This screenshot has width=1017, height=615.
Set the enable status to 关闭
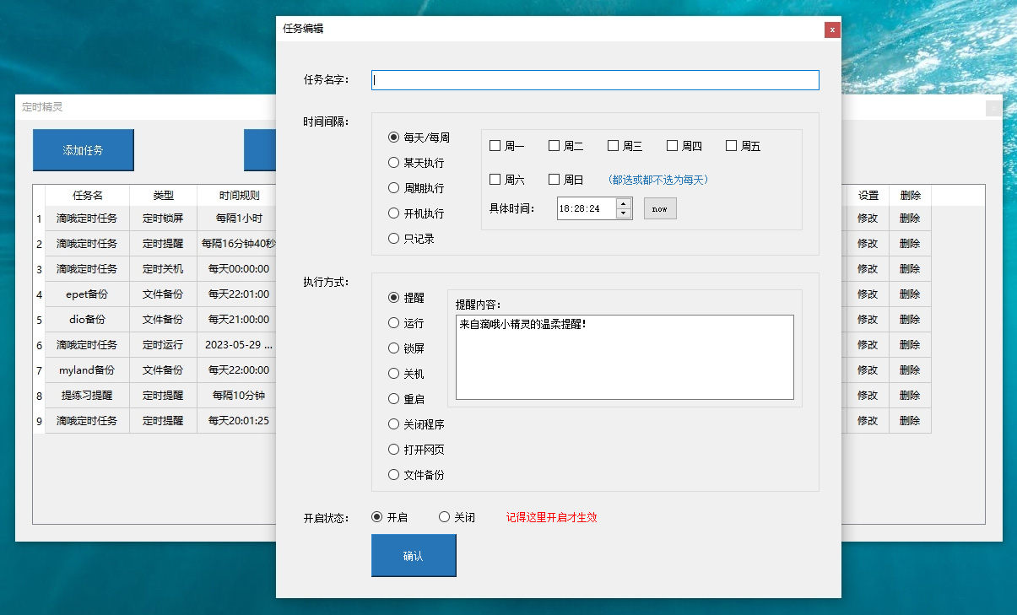click(x=457, y=517)
